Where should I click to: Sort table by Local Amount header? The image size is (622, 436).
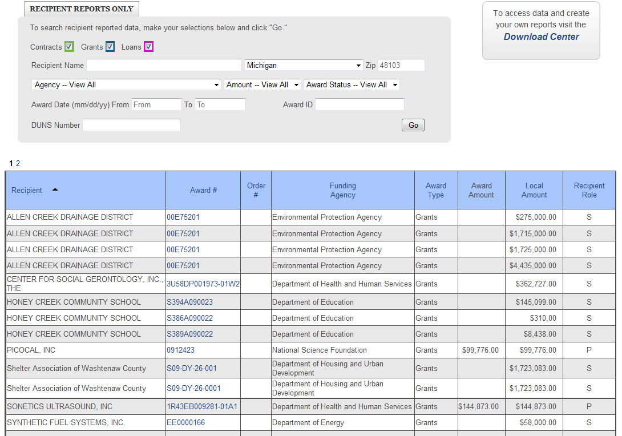[x=534, y=191]
